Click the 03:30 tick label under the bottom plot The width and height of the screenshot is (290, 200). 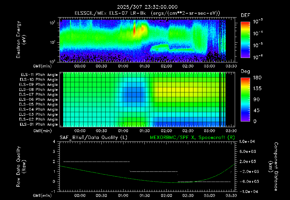(231, 195)
